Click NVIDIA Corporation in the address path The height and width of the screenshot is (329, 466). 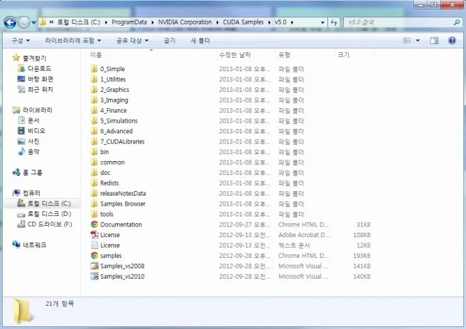[185, 22]
